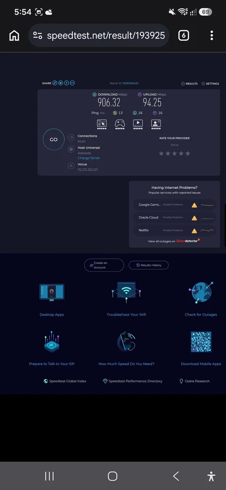Start a new test with GO
Screen dimensions: 226x490
54,139
